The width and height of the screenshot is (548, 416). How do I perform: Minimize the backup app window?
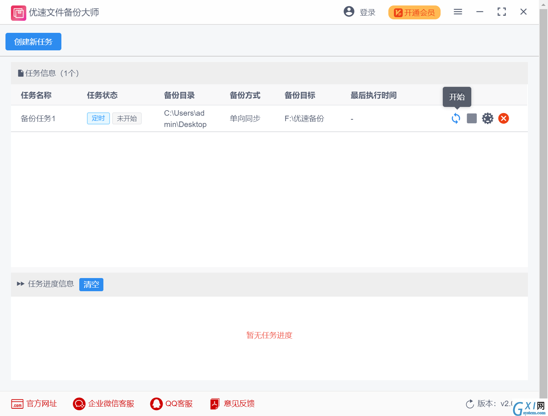(480, 12)
